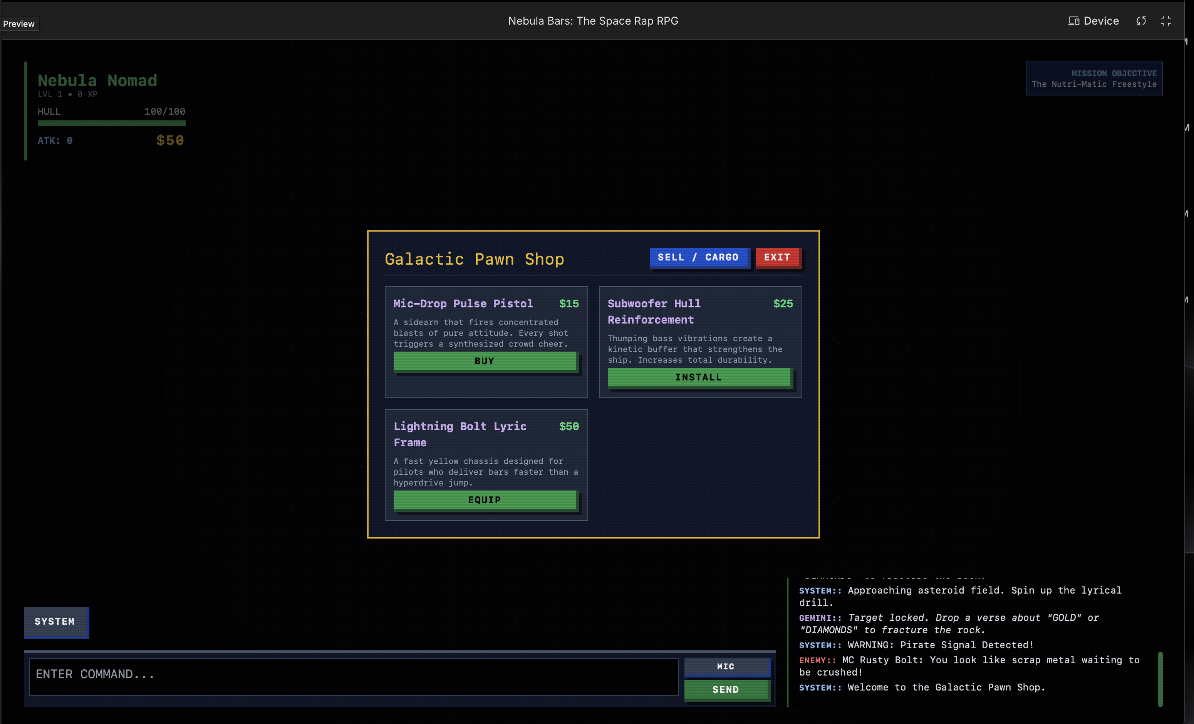1194x724 pixels.
Task: Click the Preview label tab
Action: (x=19, y=24)
